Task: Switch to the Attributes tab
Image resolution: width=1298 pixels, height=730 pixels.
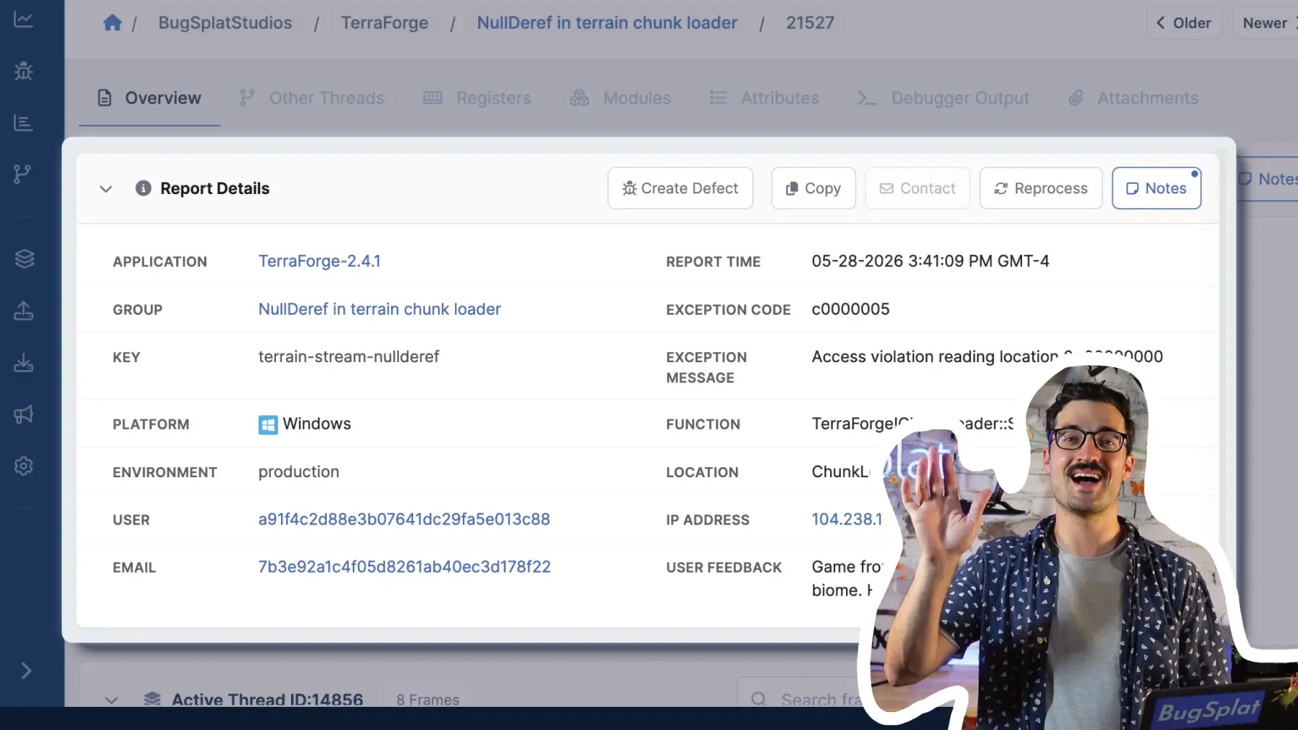Action: coord(764,98)
